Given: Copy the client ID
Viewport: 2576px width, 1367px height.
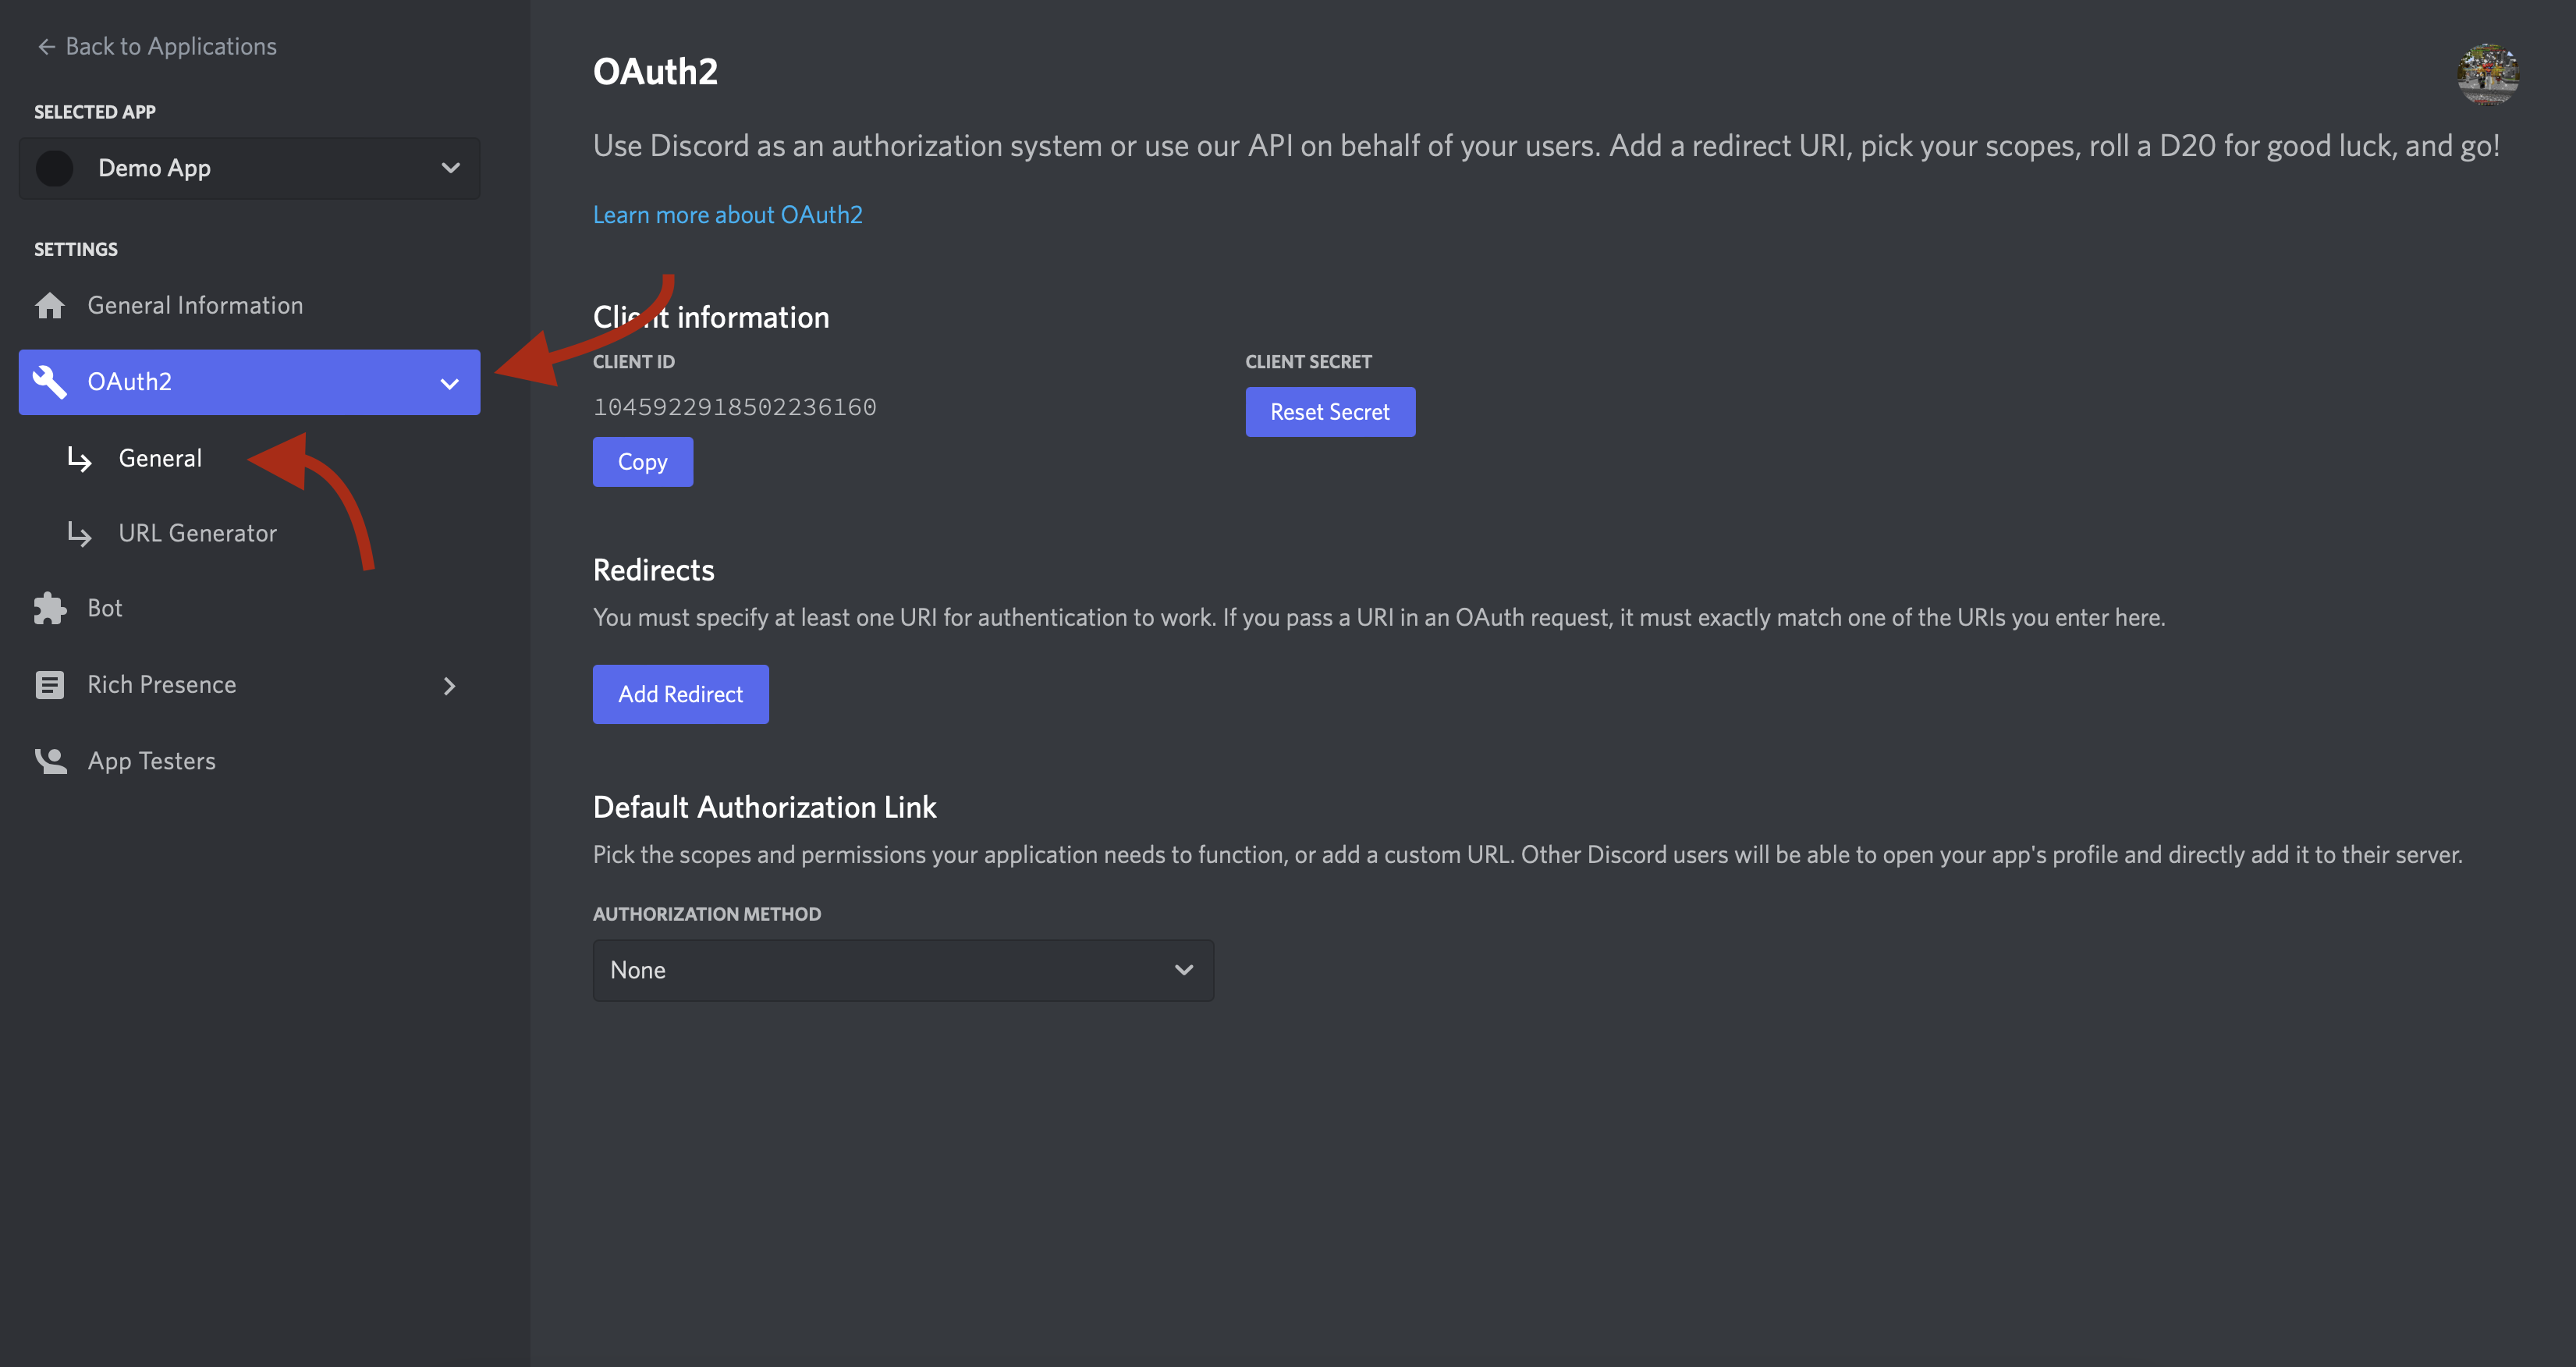Looking at the screenshot, I should [x=642, y=462].
